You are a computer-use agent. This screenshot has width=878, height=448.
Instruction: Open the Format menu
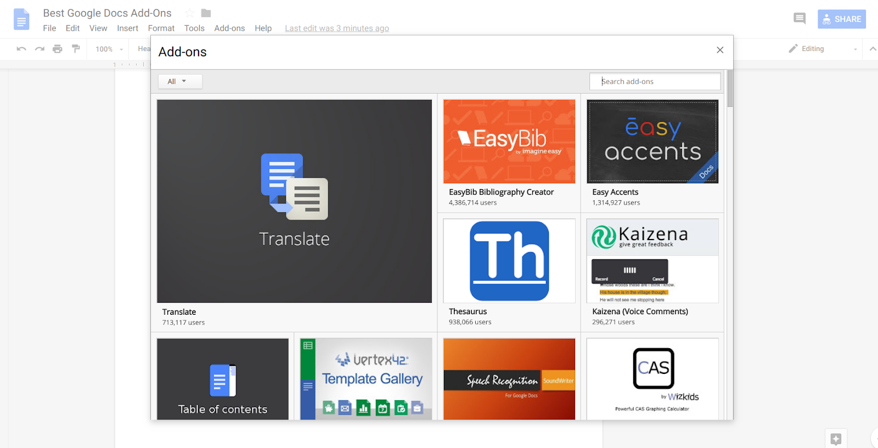pyautogui.click(x=161, y=28)
